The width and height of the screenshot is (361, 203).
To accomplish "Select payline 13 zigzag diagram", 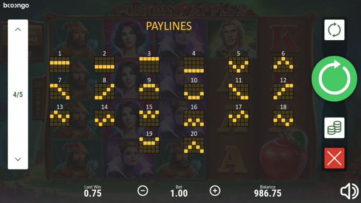I will 60,118.
